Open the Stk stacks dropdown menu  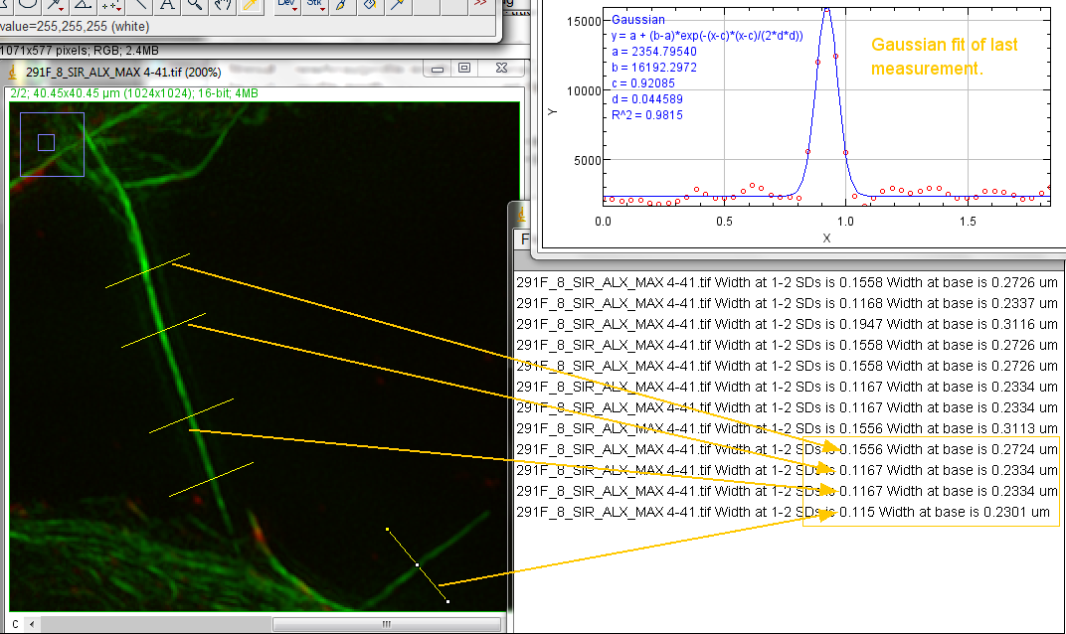click(315, 5)
